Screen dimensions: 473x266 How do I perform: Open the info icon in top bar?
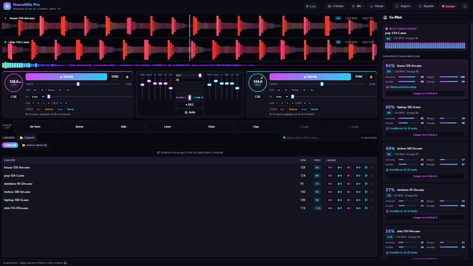click(x=465, y=6)
